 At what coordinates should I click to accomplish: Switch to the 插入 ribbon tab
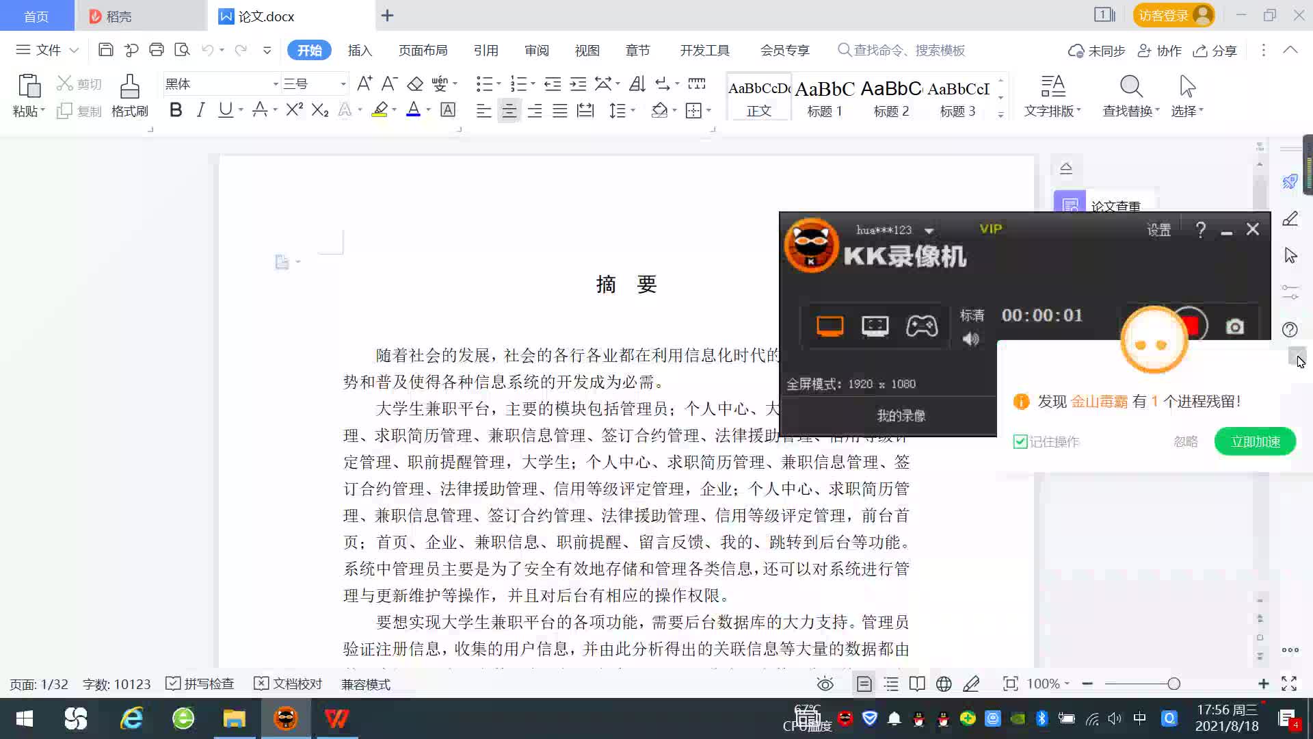coord(360,51)
